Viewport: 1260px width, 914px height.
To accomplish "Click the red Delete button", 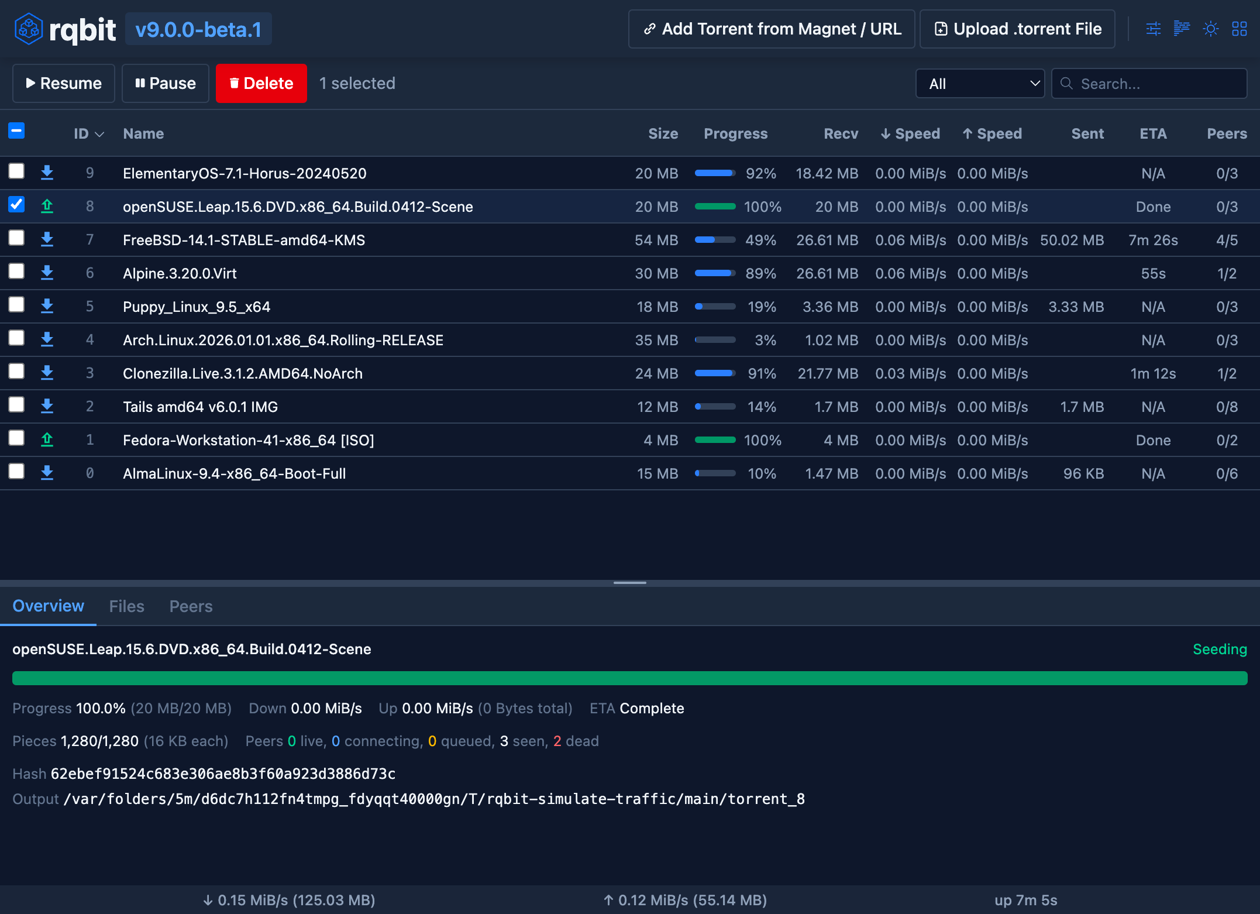I will tap(261, 83).
